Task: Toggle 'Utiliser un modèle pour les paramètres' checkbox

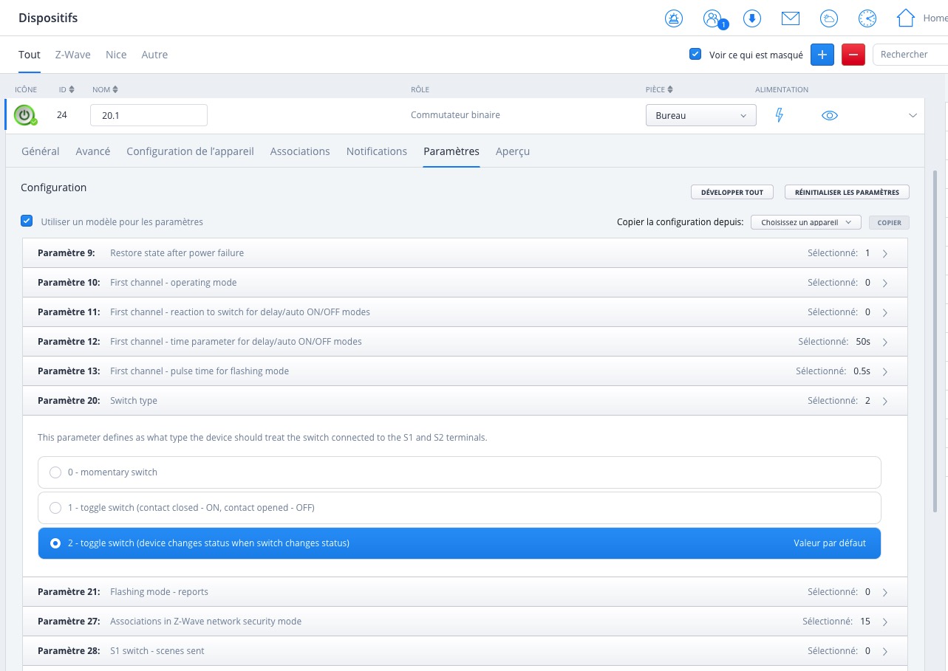Action: coord(27,221)
